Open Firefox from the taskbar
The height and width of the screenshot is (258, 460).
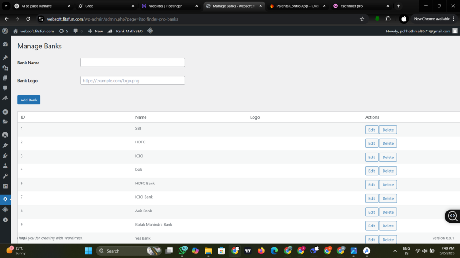[x=261, y=251]
